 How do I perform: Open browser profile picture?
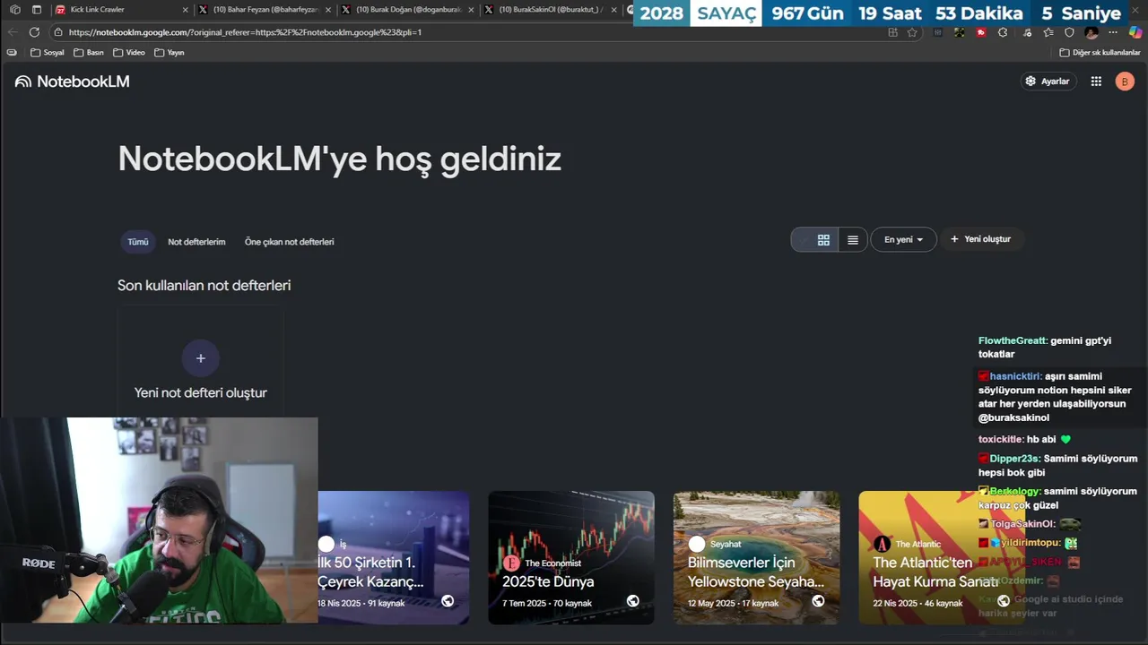tap(1091, 32)
